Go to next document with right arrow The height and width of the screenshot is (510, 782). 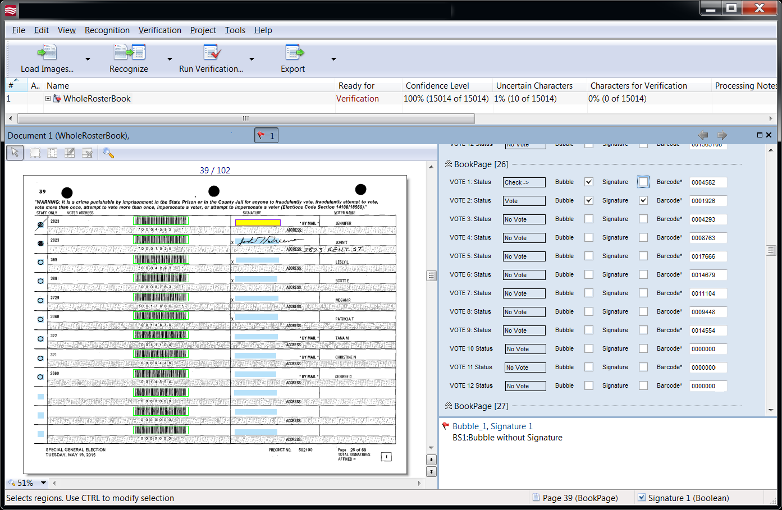(x=722, y=135)
